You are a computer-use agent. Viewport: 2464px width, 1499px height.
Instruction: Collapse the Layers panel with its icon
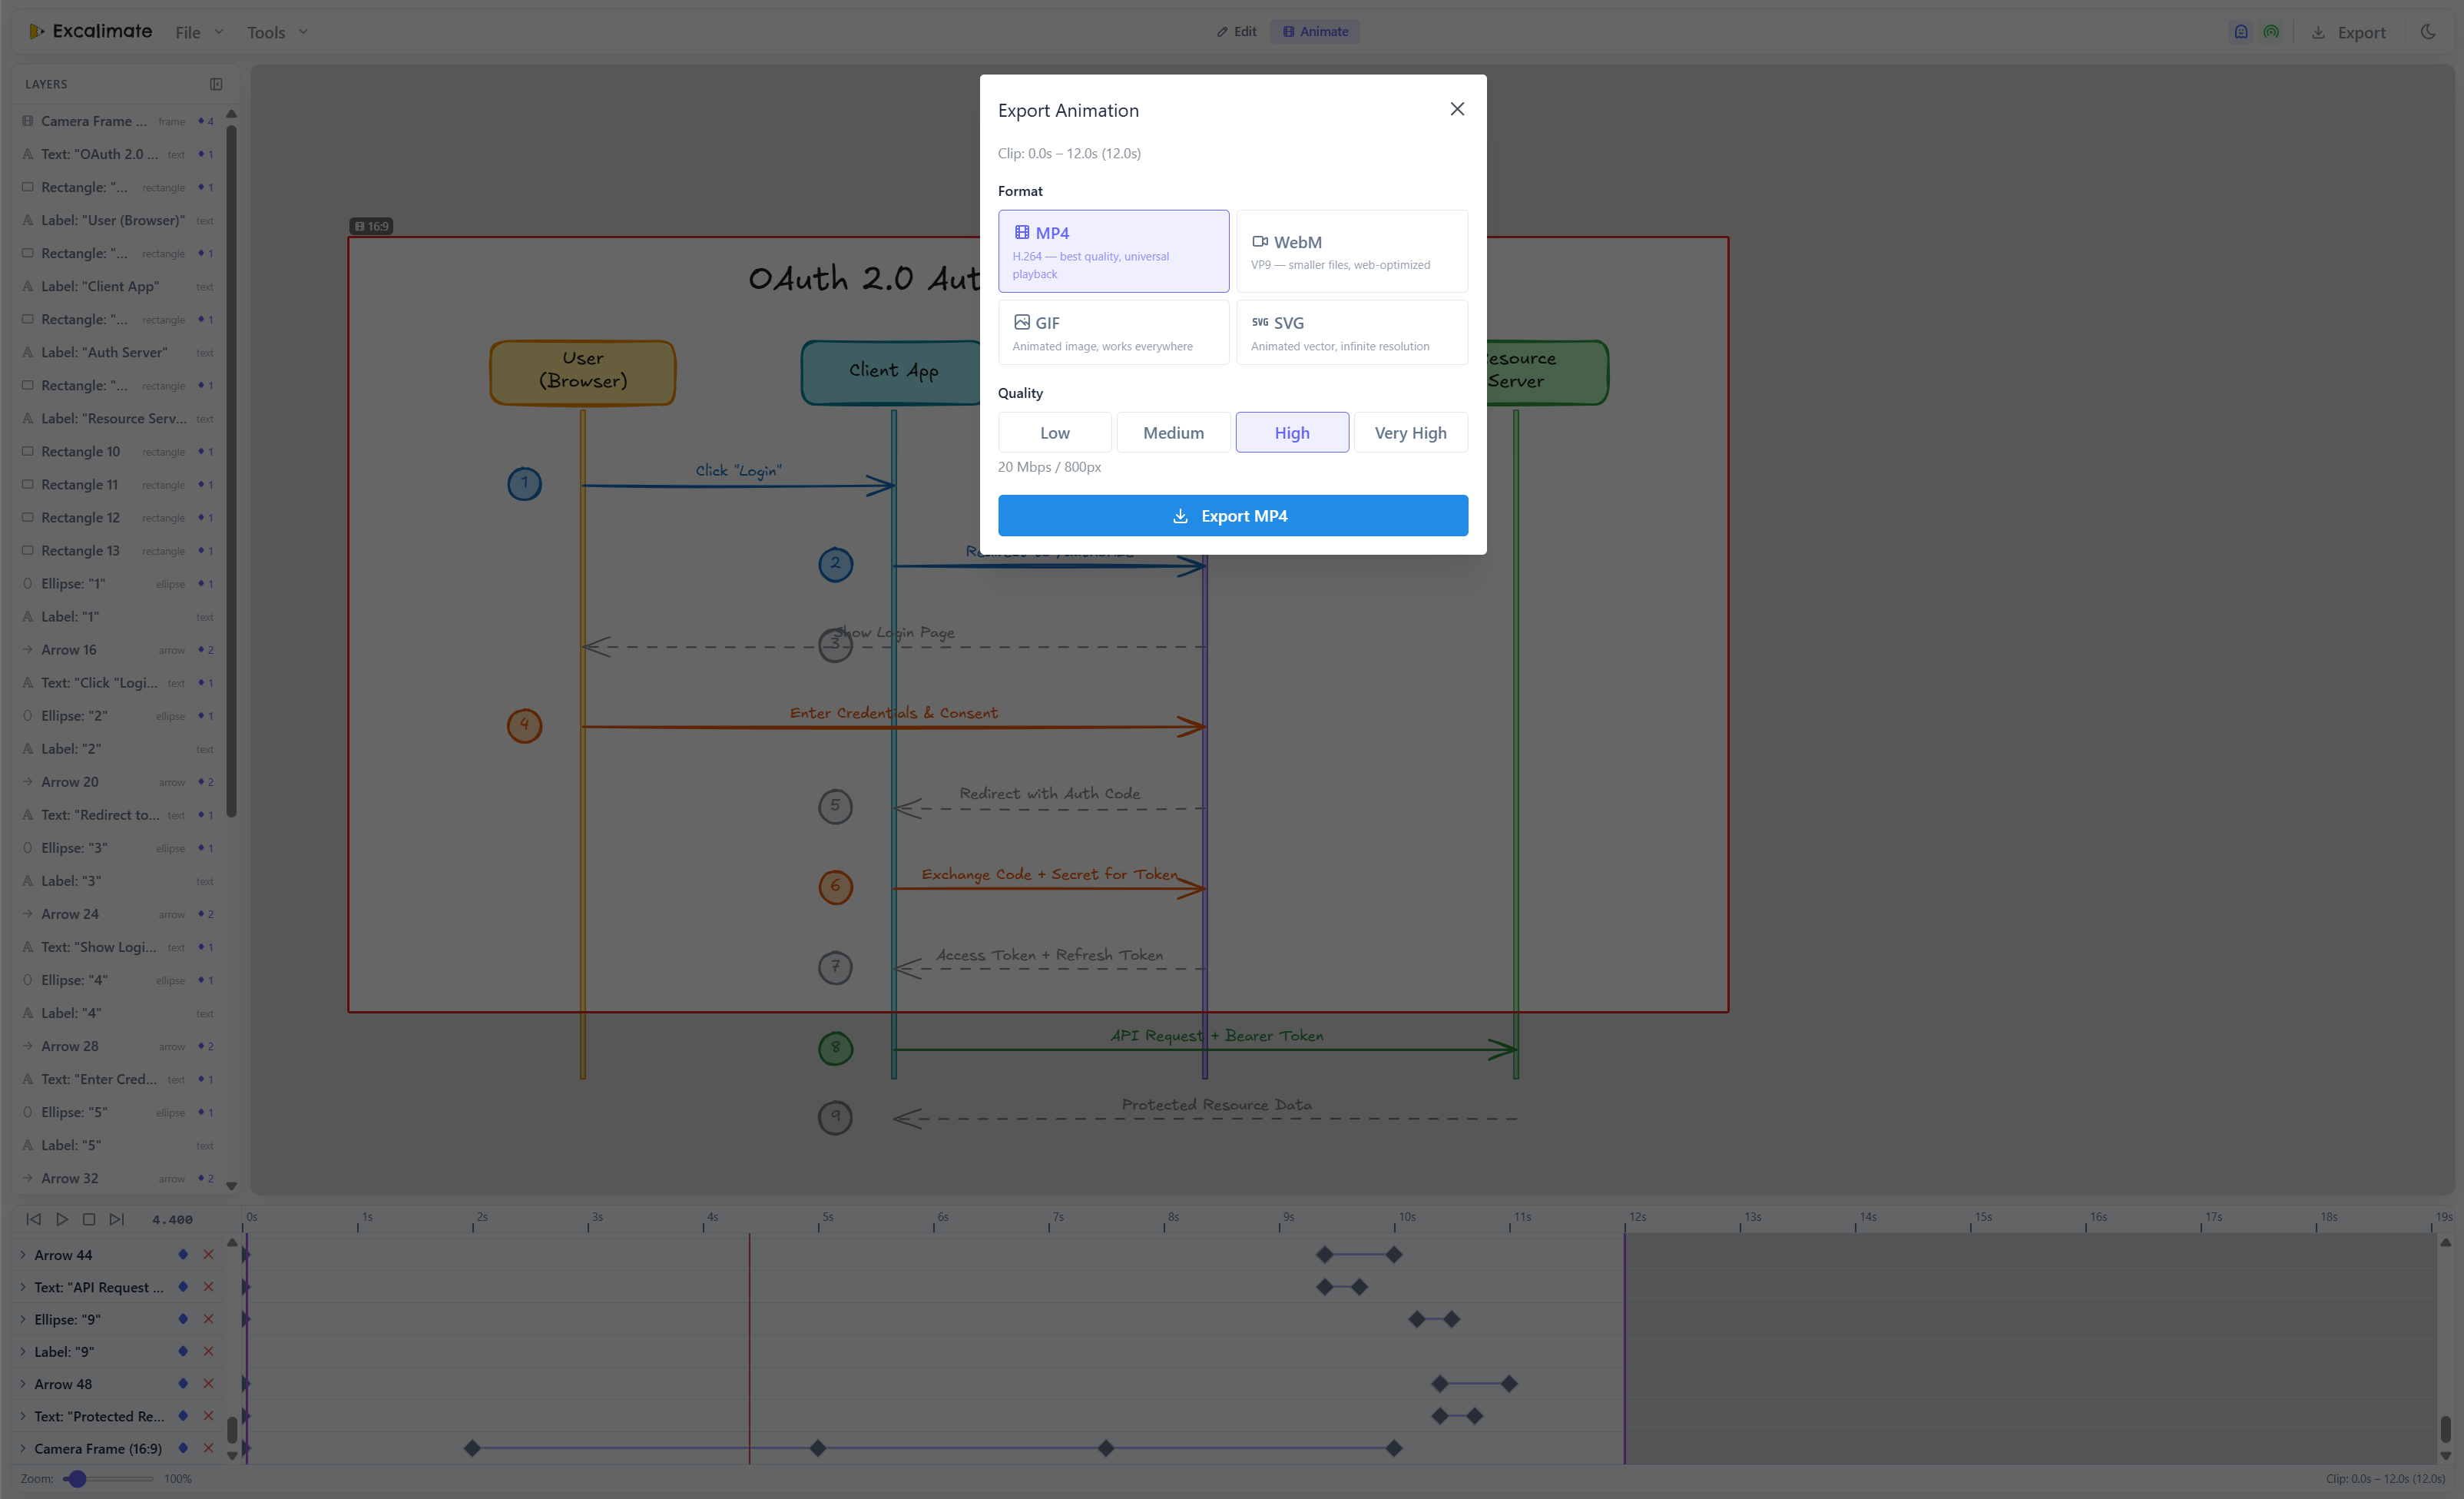[216, 84]
